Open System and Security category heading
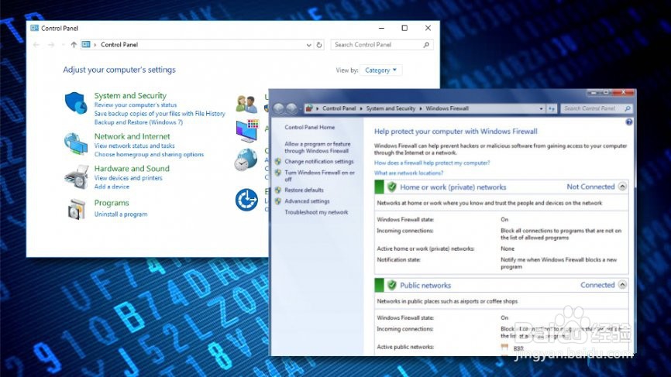The width and height of the screenshot is (671, 377). tap(130, 96)
